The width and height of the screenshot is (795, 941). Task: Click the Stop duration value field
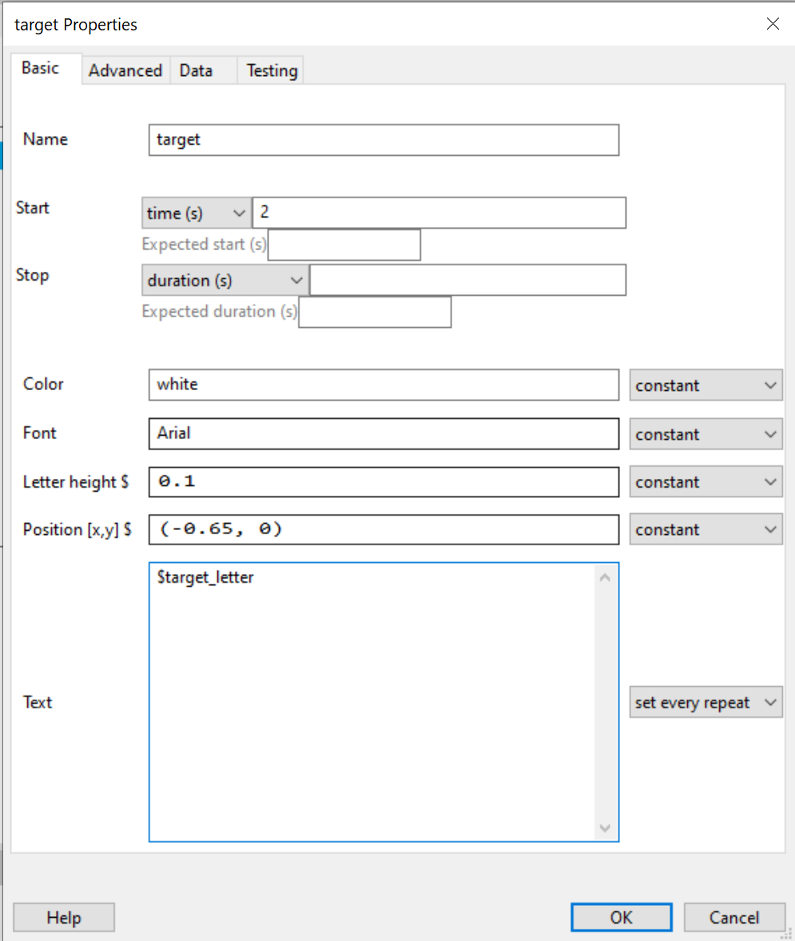467,281
